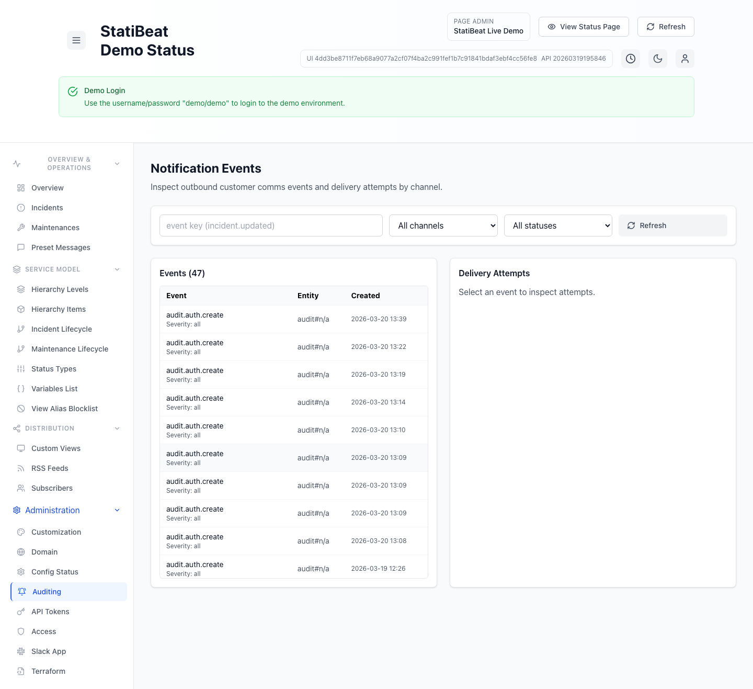The width and height of the screenshot is (753, 689).
Task: Open the StatiBeat Live Demo page admin link
Action: pos(488,27)
